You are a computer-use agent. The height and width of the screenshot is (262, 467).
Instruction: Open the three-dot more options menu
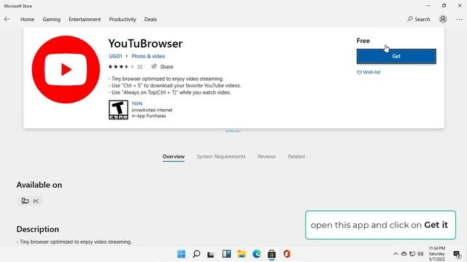[459, 20]
